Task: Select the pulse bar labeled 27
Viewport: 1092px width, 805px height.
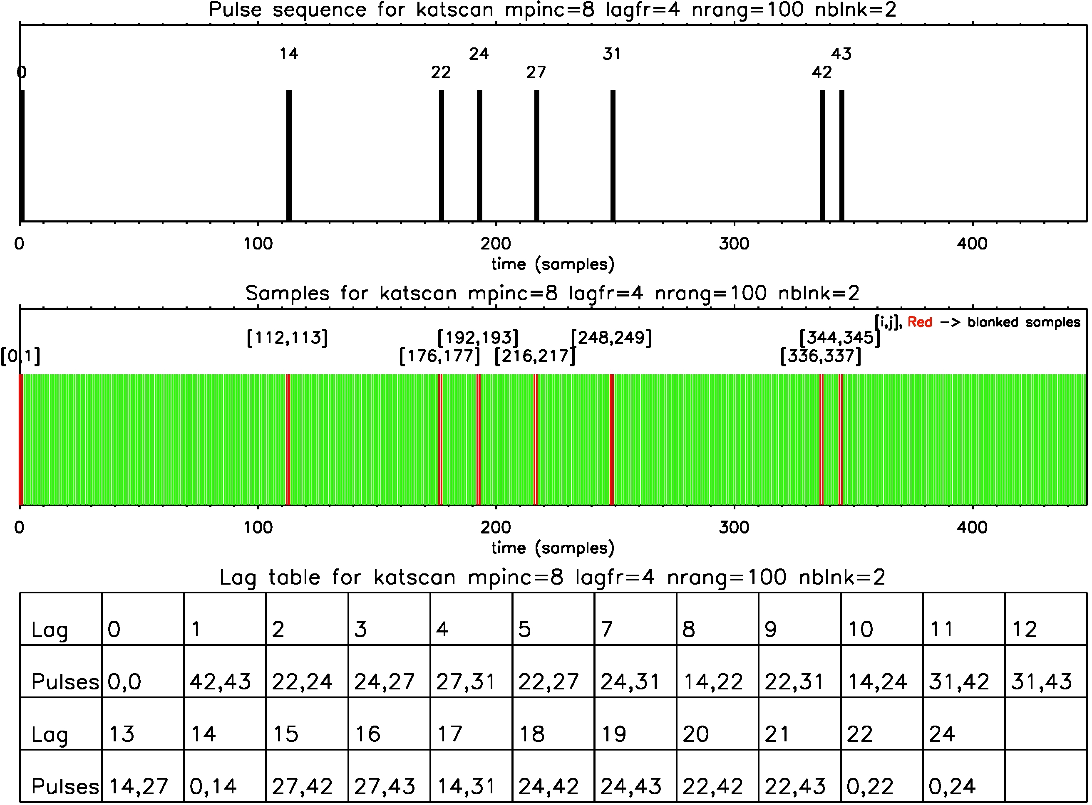Action: [537, 156]
